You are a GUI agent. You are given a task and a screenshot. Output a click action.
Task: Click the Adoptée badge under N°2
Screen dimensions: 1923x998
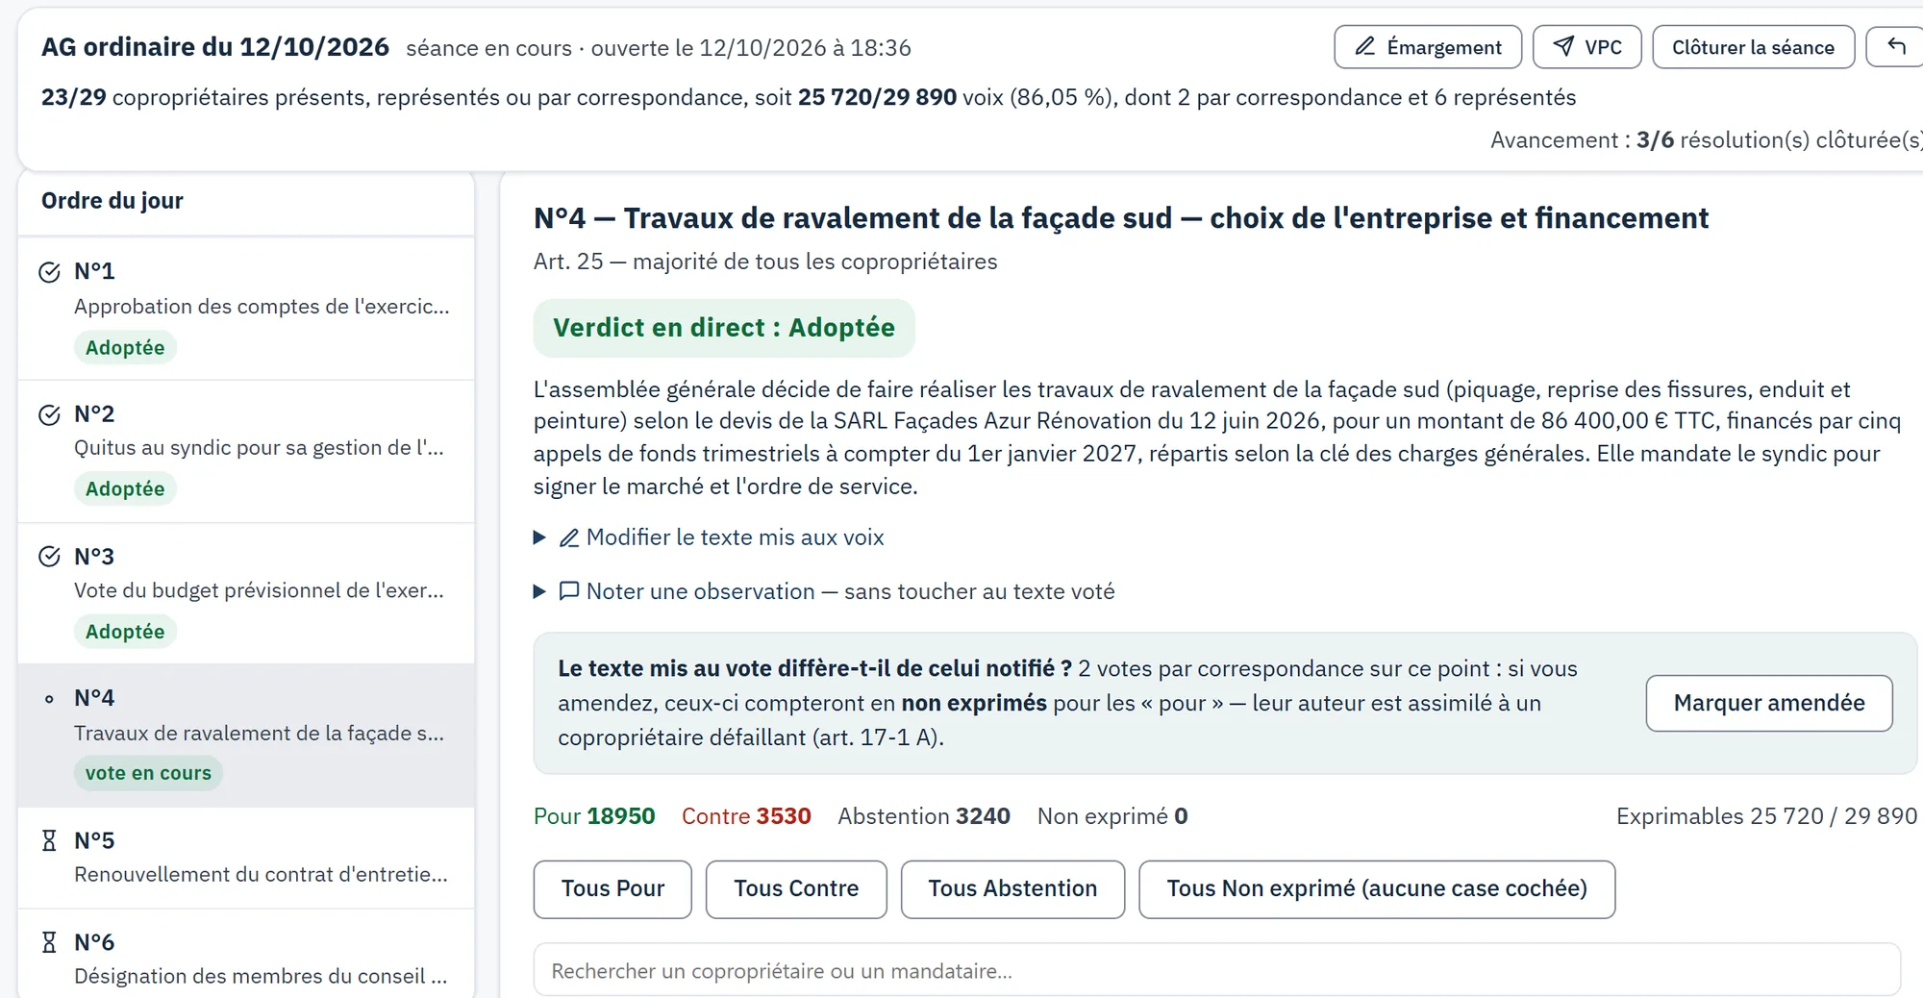pos(125,488)
